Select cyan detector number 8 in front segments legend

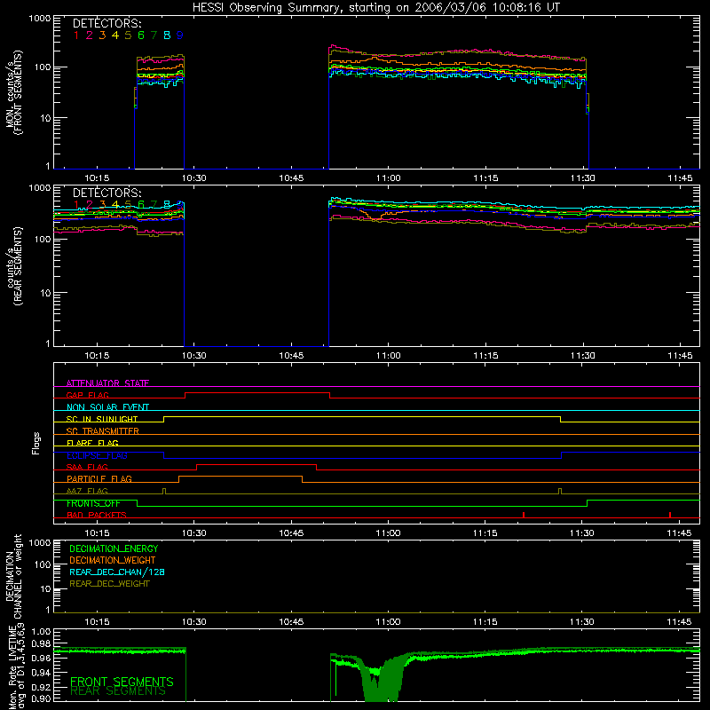point(167,35)
